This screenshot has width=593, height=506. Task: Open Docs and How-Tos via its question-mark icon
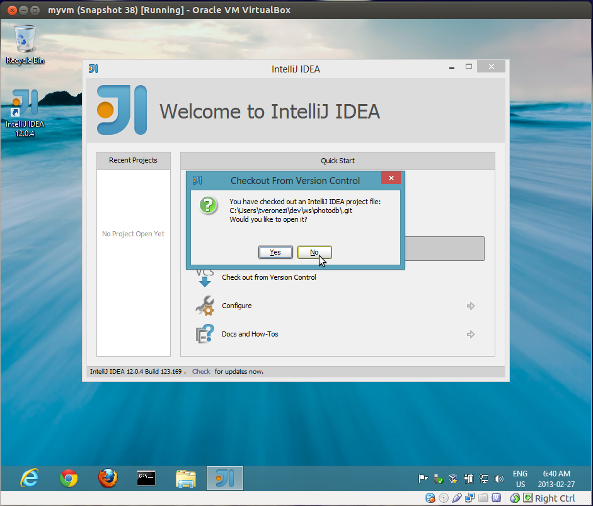click(x=204, y=333)
